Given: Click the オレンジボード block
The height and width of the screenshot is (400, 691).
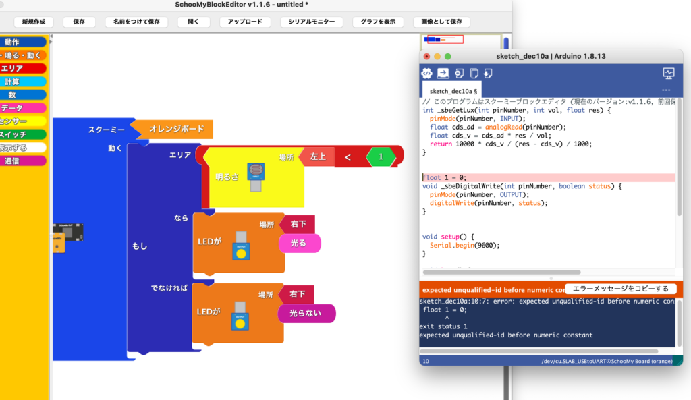Looking at the screenshot, I should [174, 129].
